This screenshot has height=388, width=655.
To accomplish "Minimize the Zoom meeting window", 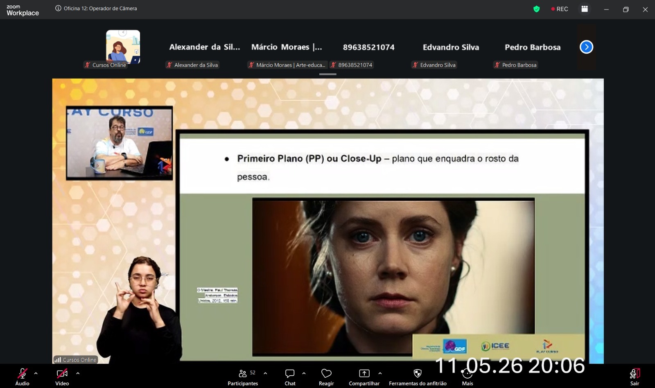I will point(606,9).
